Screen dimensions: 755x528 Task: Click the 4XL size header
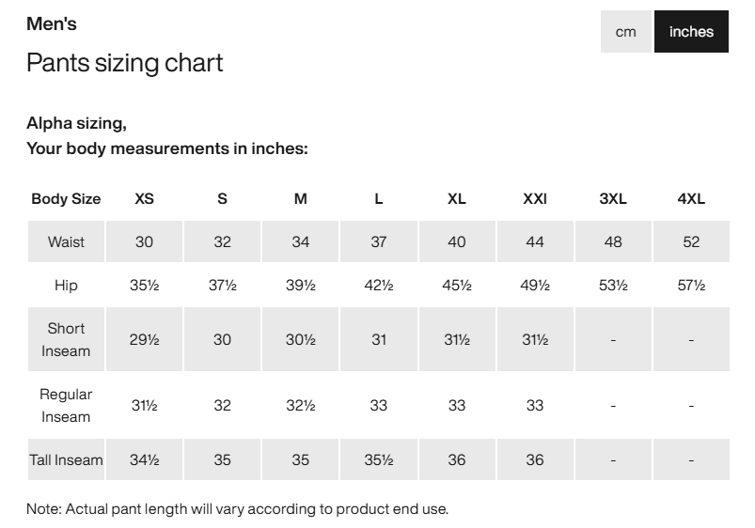691,198
